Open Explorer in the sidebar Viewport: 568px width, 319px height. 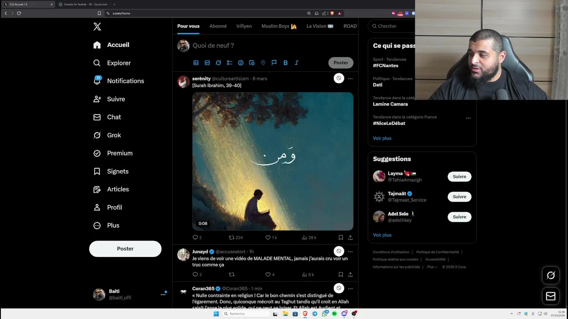click(112, 63)
